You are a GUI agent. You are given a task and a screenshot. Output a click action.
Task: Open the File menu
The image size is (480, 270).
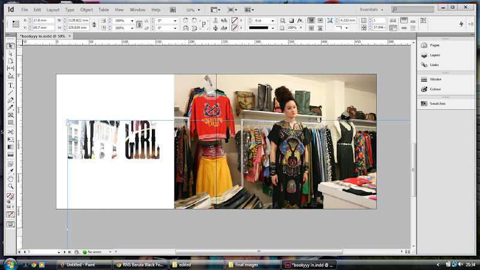coord(25,10)
